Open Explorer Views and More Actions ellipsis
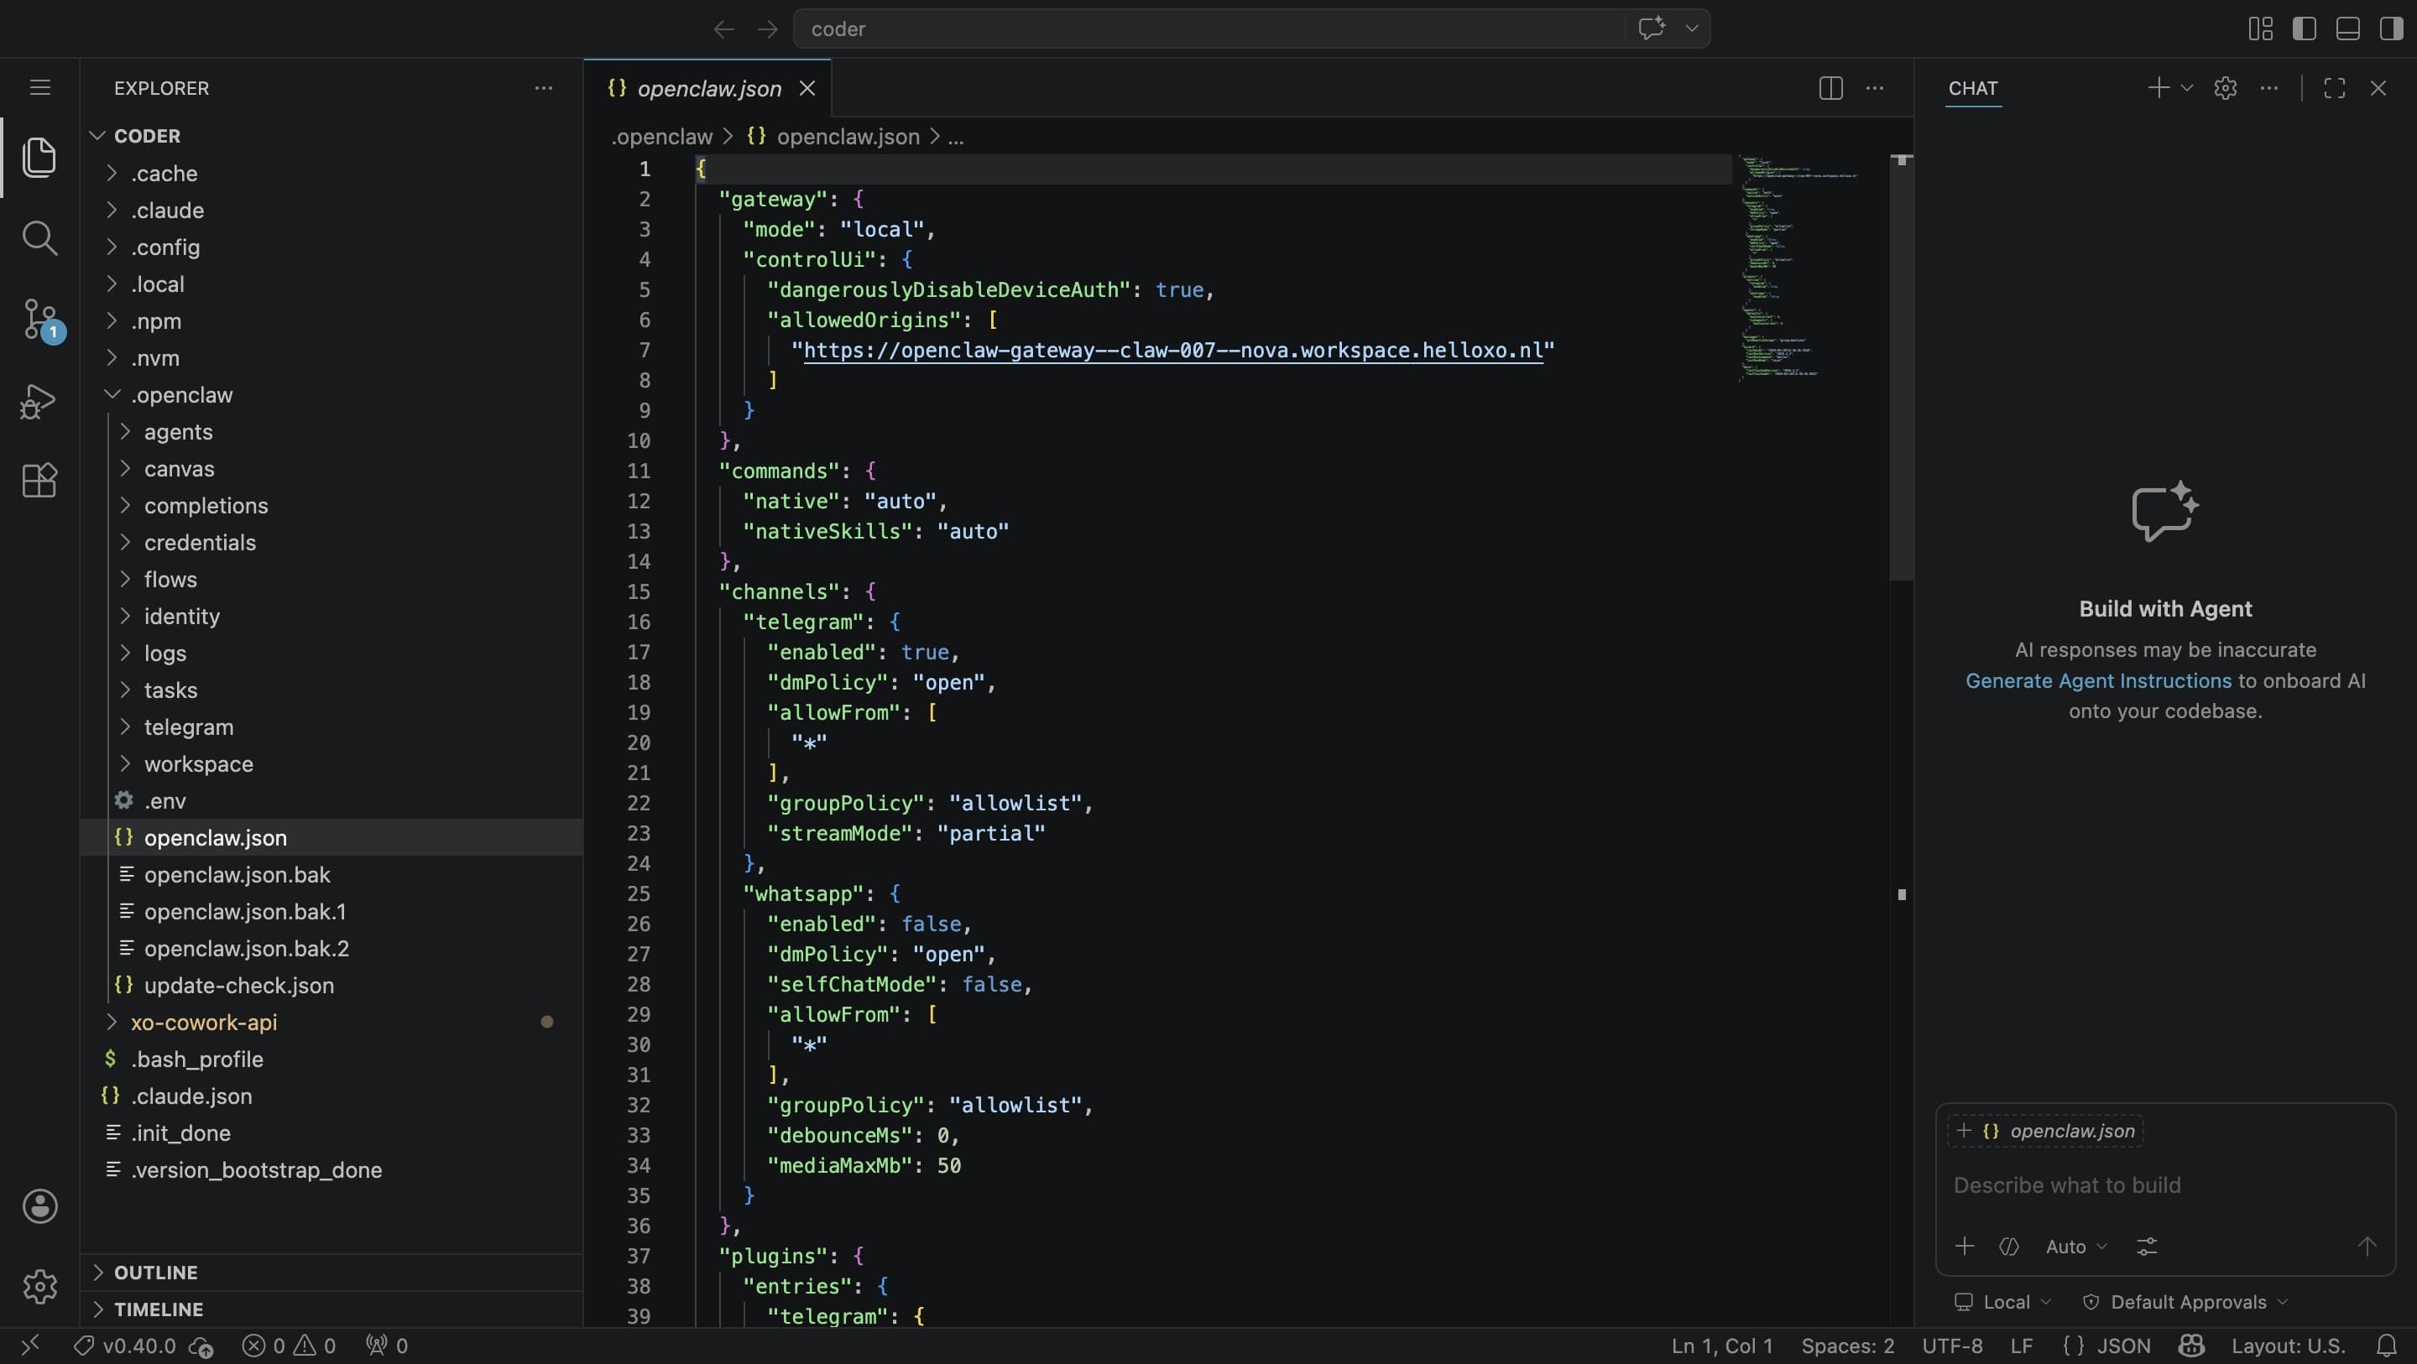The width and height of the screenshot is (2417, 1364). (x=543, y=88)
